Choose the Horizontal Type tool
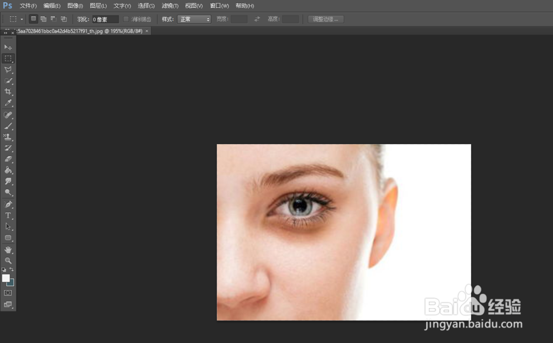Image resolution: width=553 pixels, height=343 pixels. point(7,215)
